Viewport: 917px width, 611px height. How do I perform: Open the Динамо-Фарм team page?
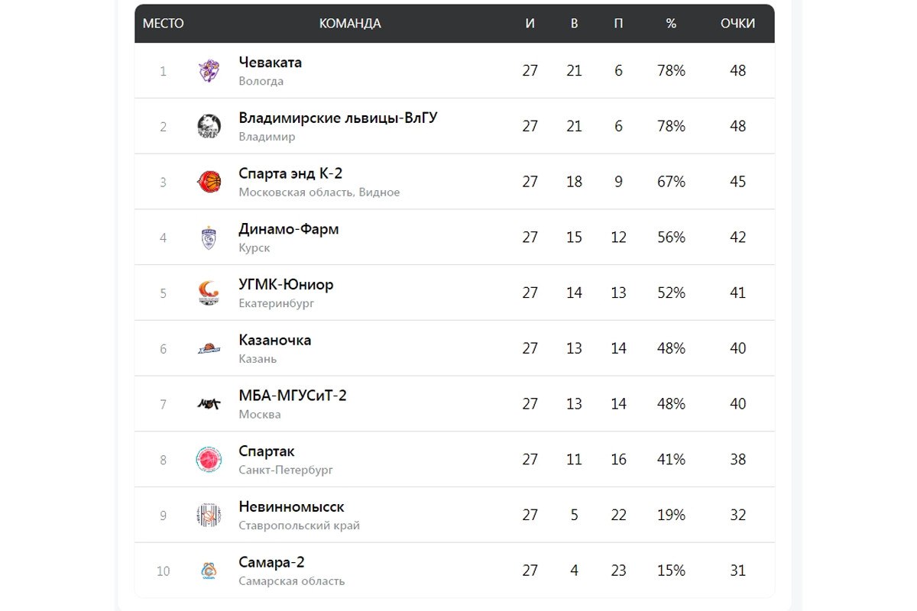289,229
